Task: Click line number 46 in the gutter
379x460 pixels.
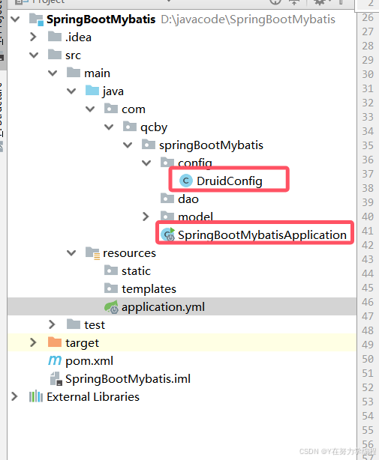Action: pos(368,302)
